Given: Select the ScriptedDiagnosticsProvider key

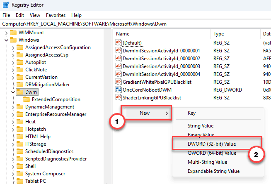Looking at the screenshot, I should pyautogui.click(x=56, y=159).
